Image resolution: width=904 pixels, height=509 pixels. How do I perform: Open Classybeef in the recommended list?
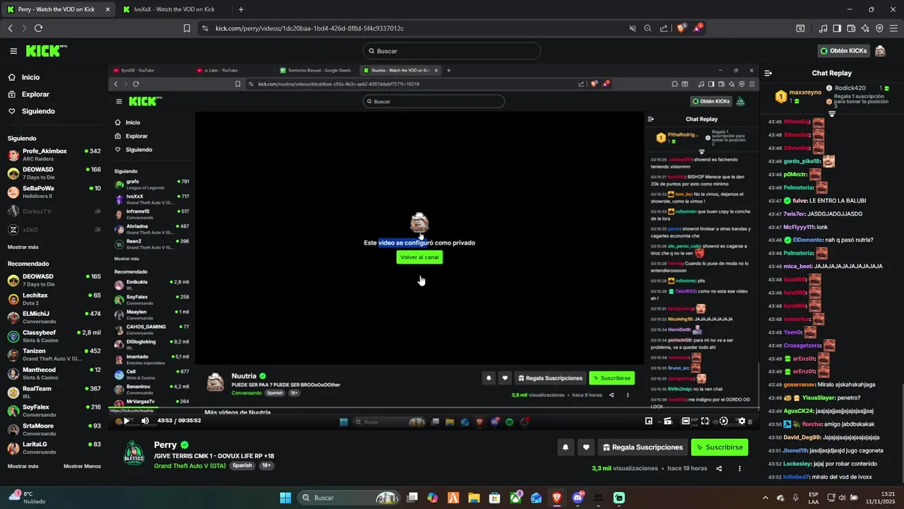click(x=54, y=336)
